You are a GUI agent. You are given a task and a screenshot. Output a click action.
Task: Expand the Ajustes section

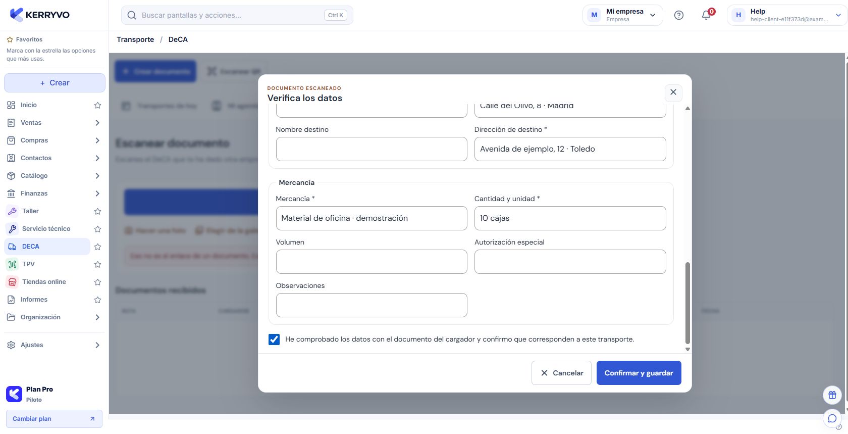97,345
